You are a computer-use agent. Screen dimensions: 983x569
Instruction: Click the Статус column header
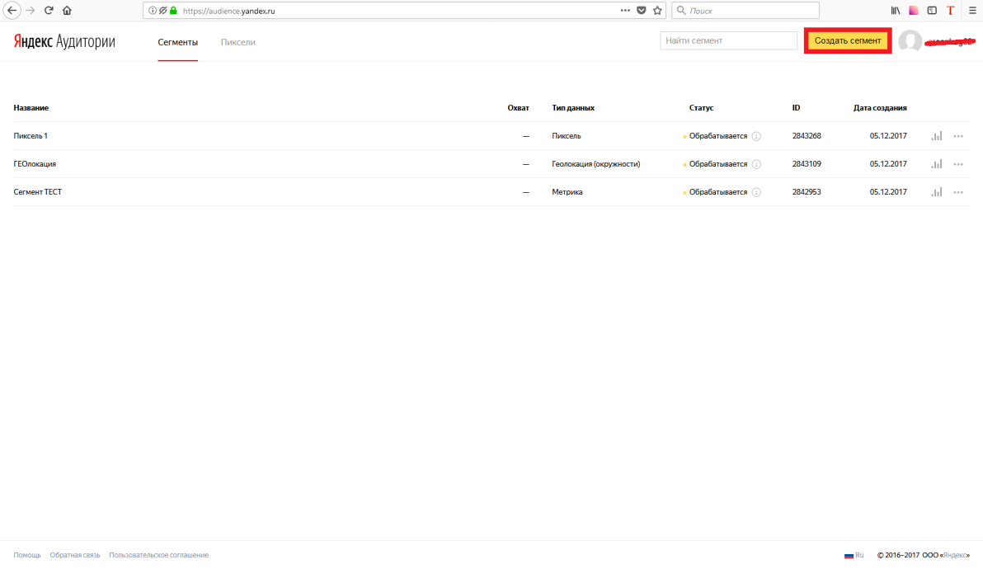pyautogui.click(x=701, y=108)
